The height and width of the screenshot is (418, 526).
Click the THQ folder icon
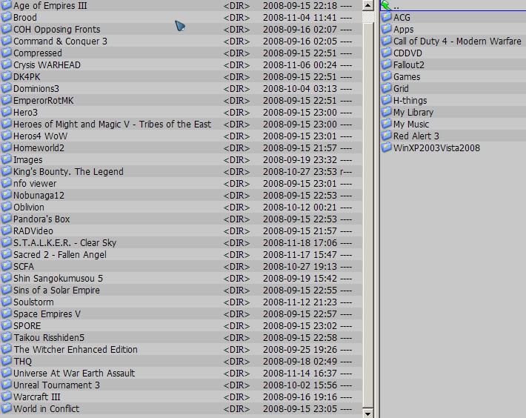pyautogui.click(x=6, y=362)
